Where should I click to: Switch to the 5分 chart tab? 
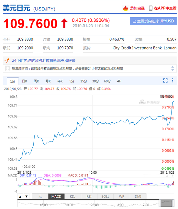click(x=72, y=81)
